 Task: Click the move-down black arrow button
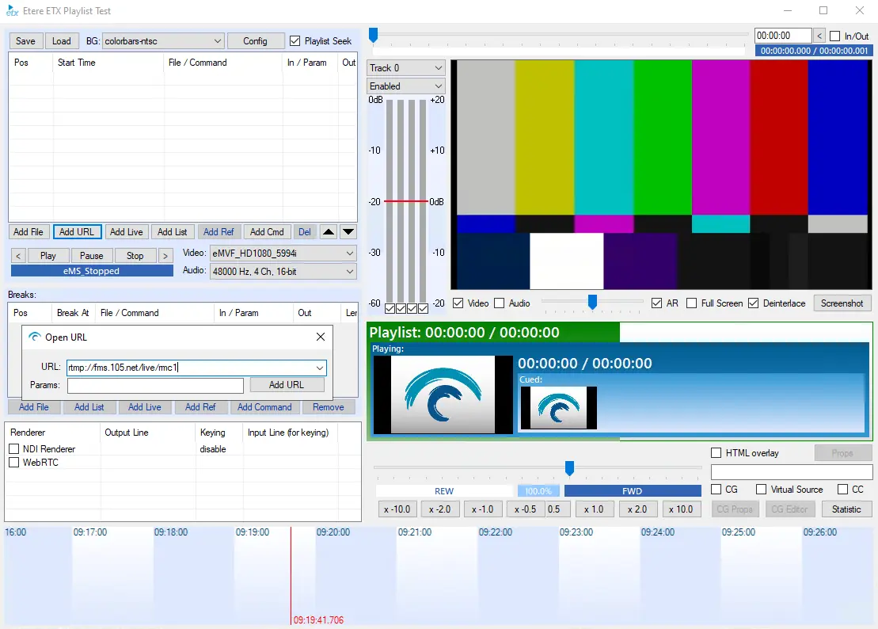coord(348,232)
